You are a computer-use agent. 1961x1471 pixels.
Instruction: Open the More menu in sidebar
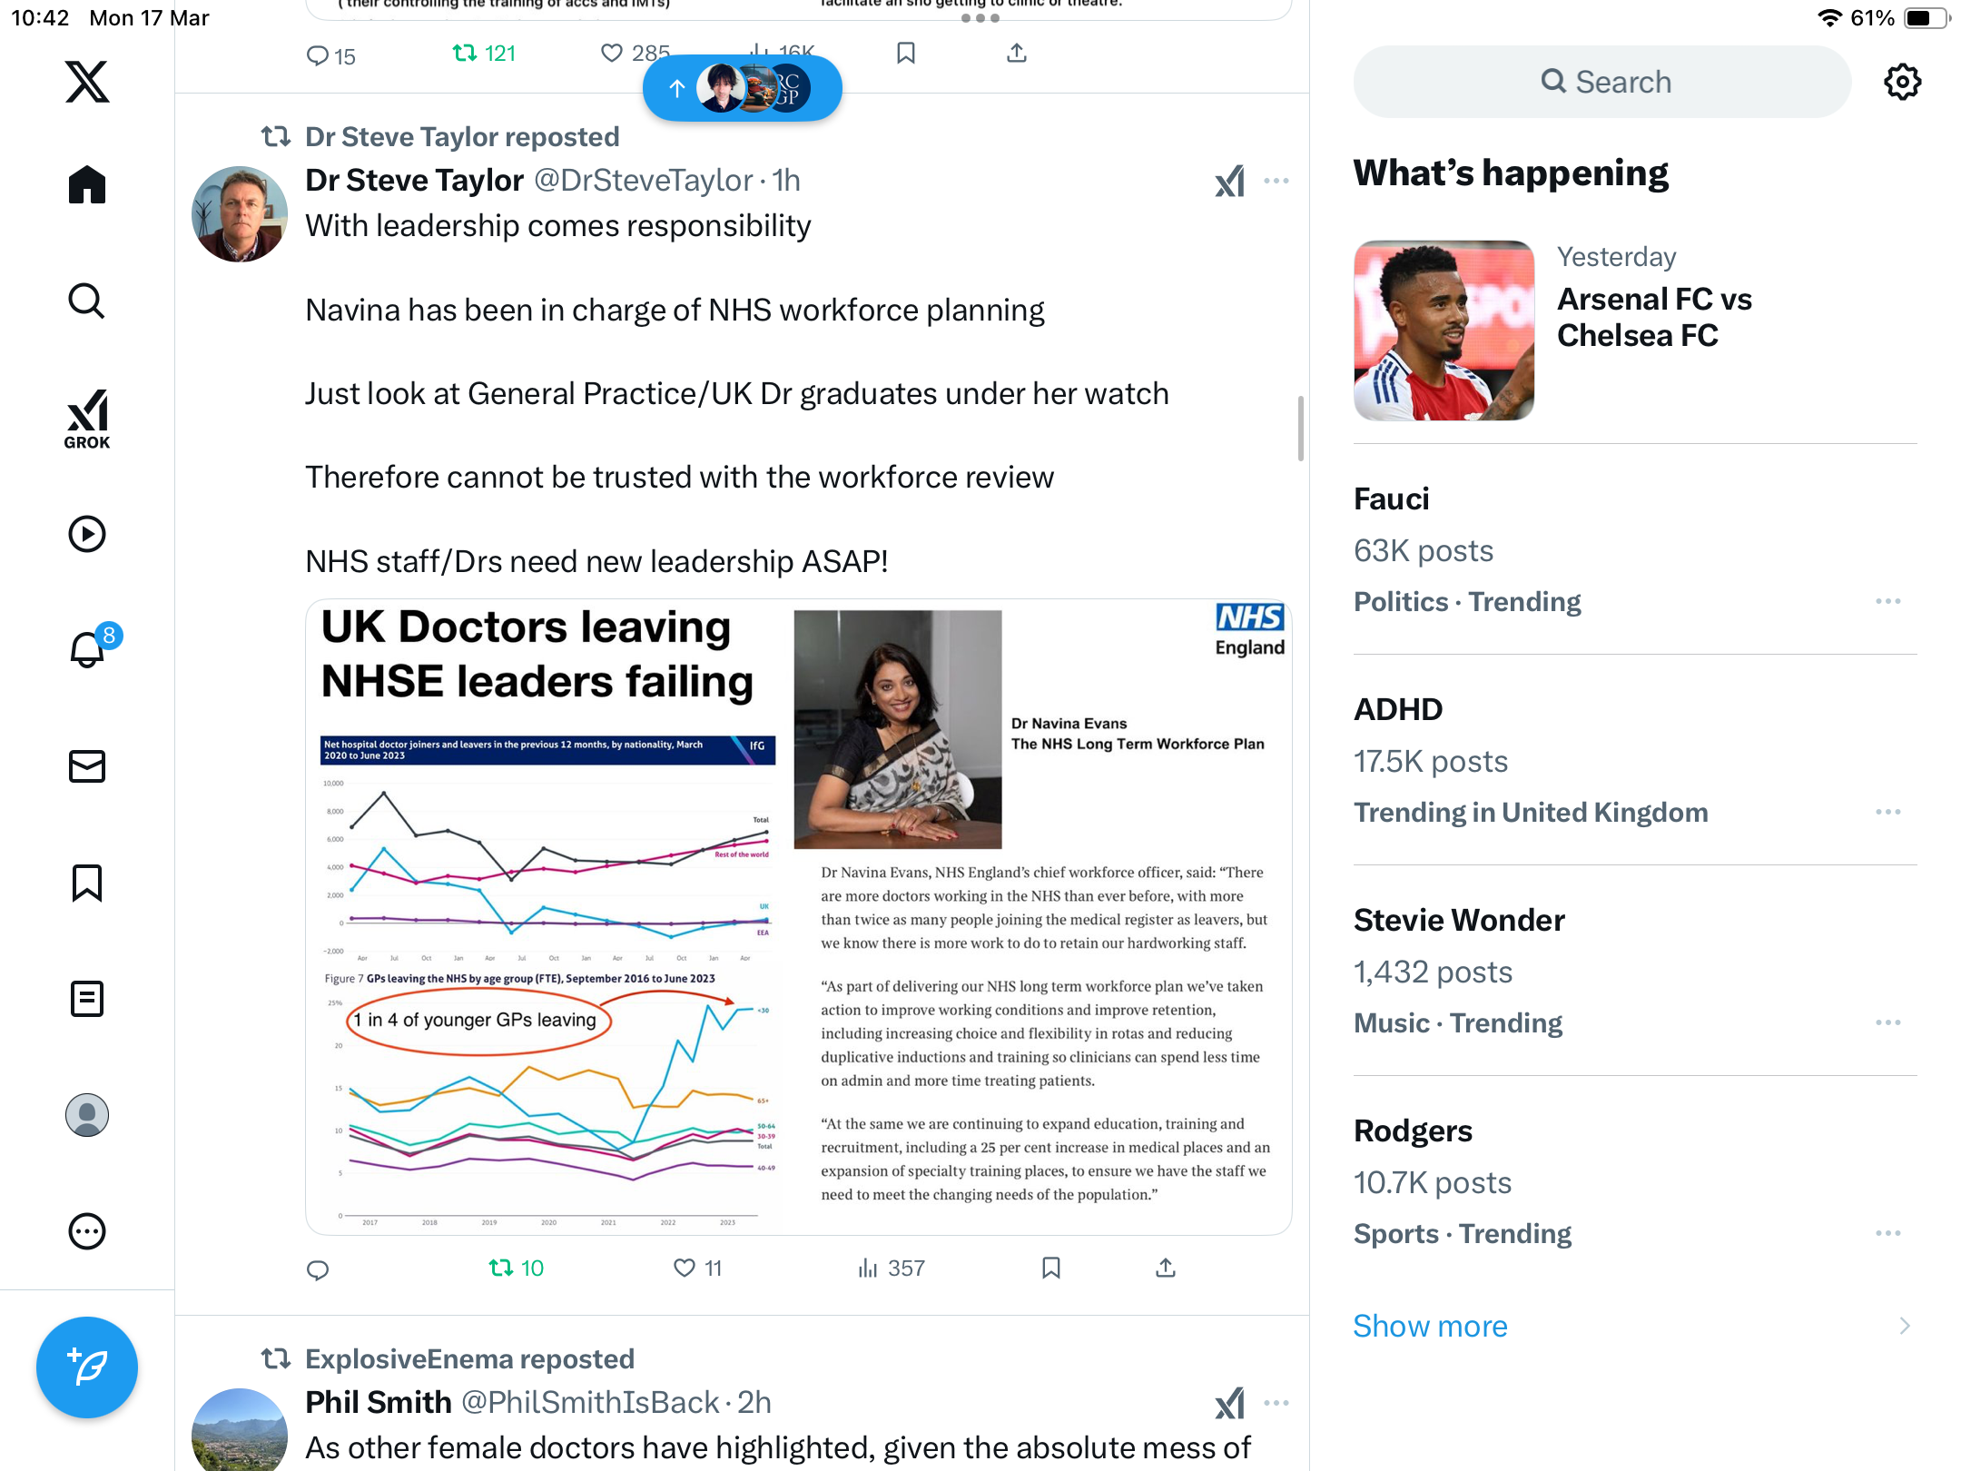[87, 1231]
